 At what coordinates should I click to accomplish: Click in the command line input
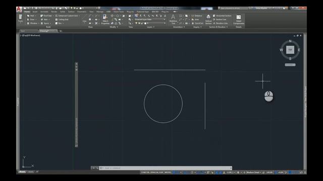pyautogui.click(x=166, y=168)
